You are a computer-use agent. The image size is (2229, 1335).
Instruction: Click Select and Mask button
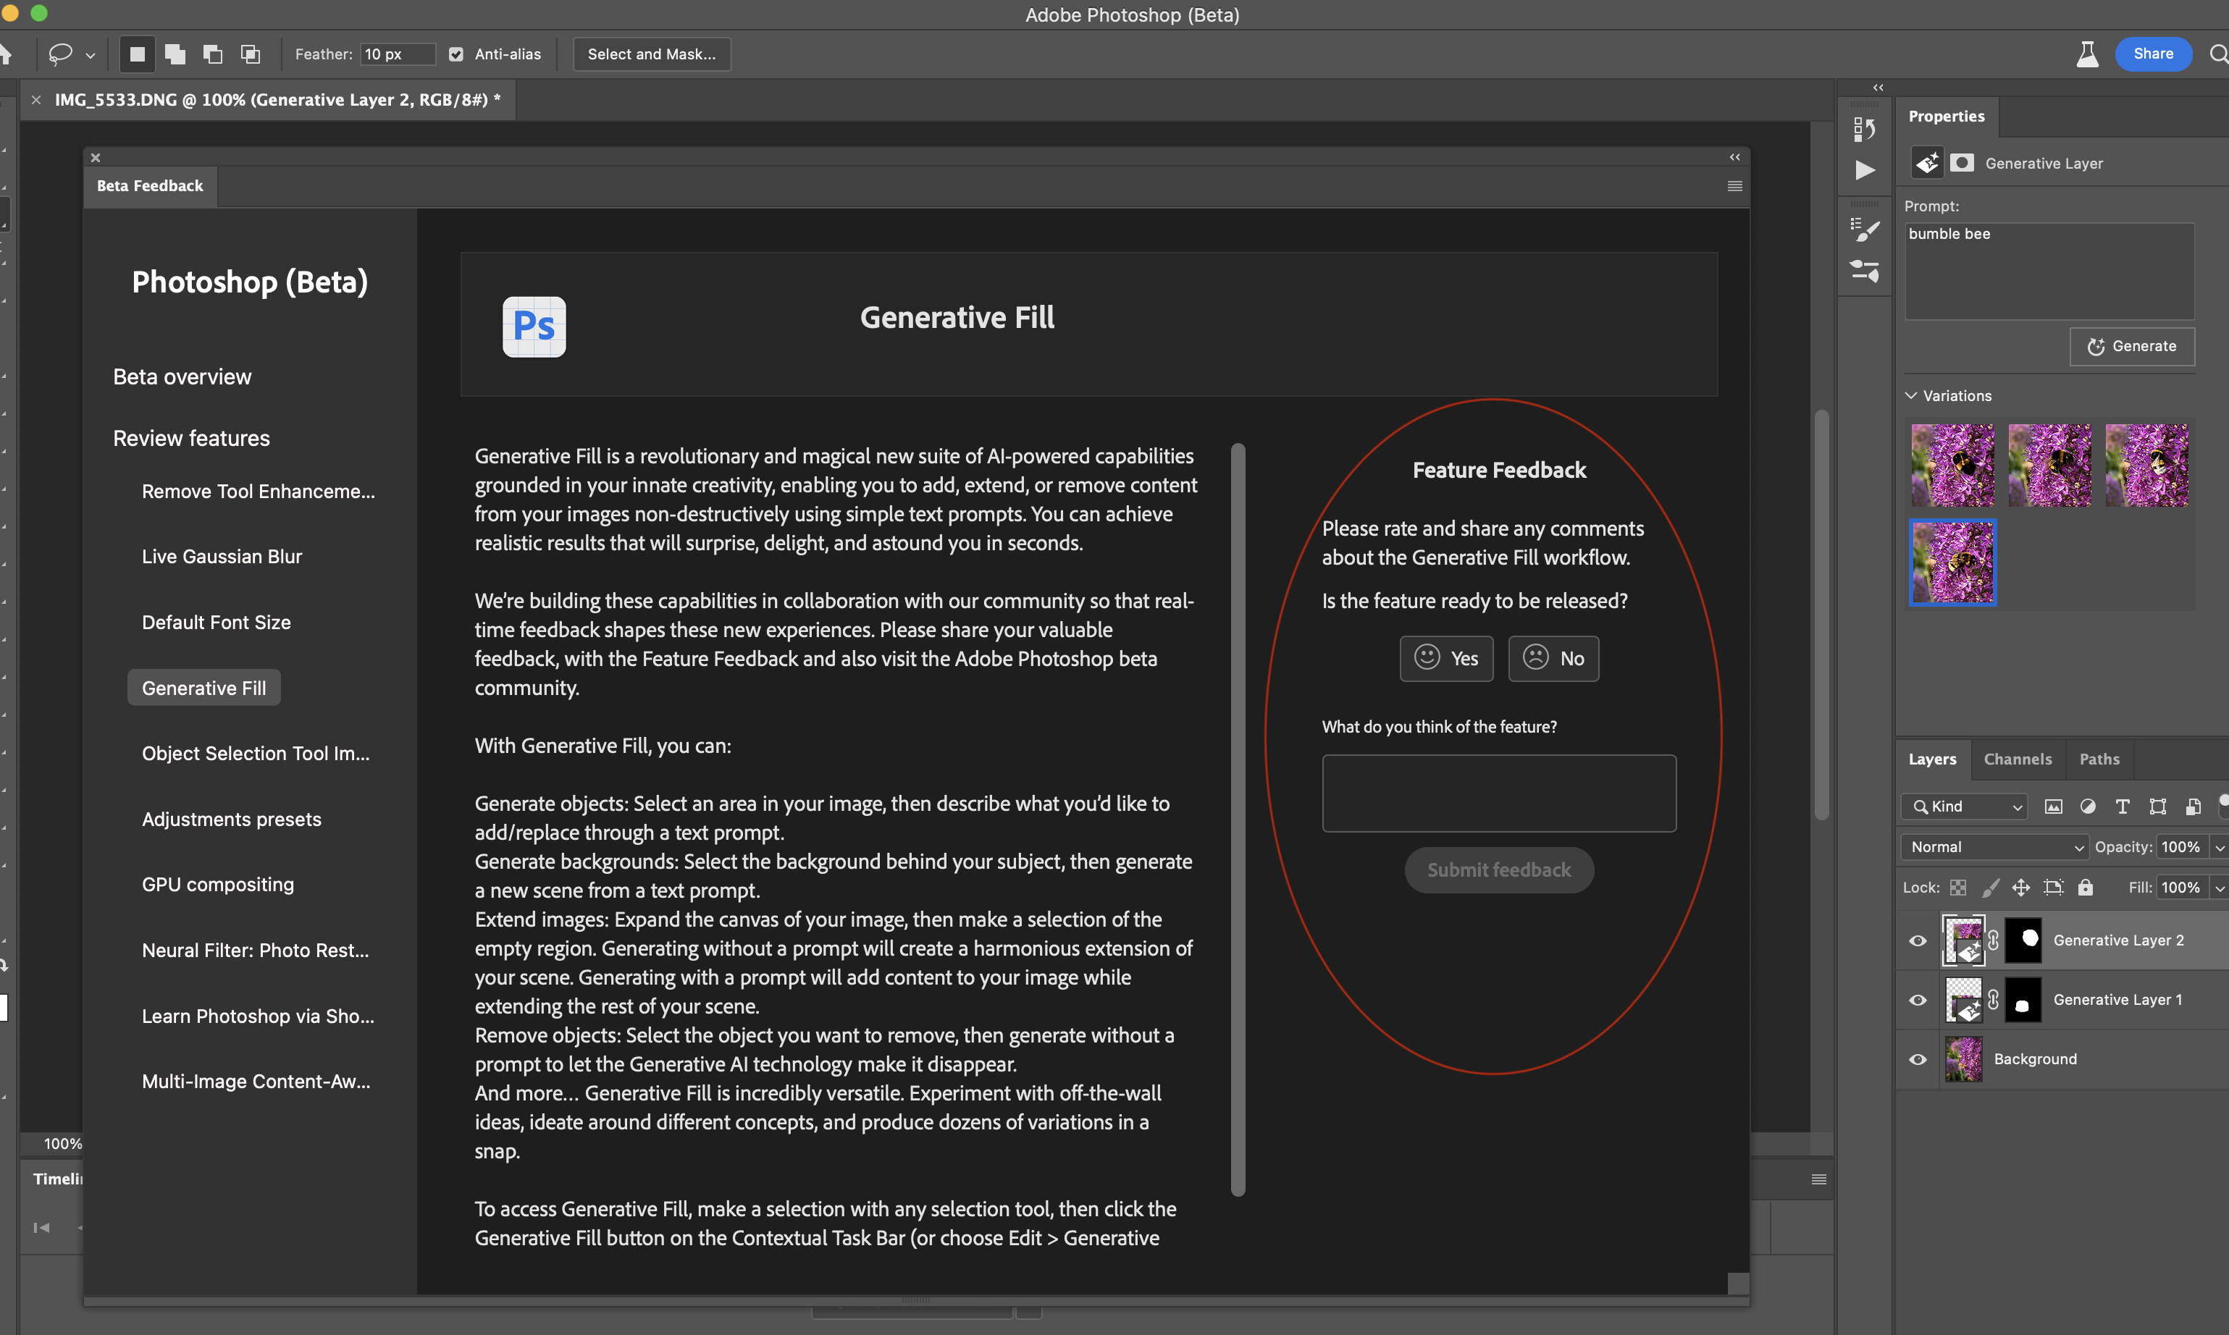coord(650,54)
